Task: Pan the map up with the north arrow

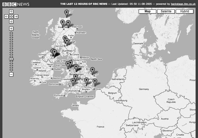Action: [x=11, y=12]
